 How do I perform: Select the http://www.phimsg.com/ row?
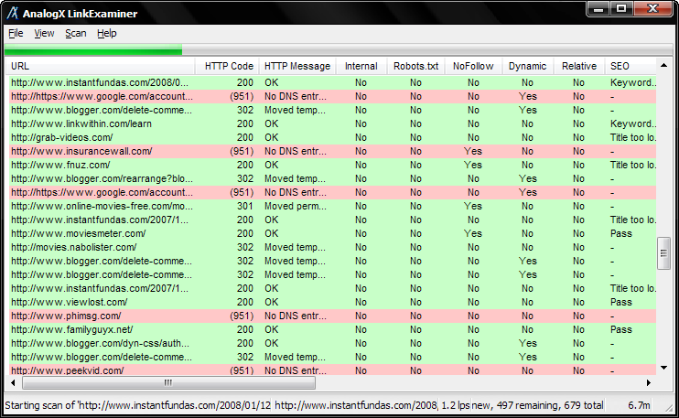[332, 316]
